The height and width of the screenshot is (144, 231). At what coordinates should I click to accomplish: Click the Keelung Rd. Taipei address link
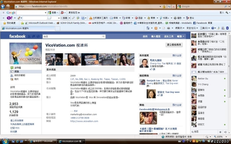[x=98, y=79]
